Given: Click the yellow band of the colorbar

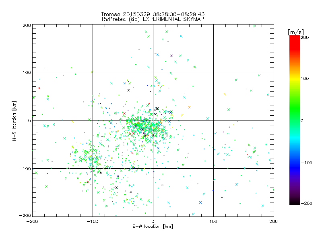Looking at the screenshot, I should pyautogui.click(x=295, y=78).
